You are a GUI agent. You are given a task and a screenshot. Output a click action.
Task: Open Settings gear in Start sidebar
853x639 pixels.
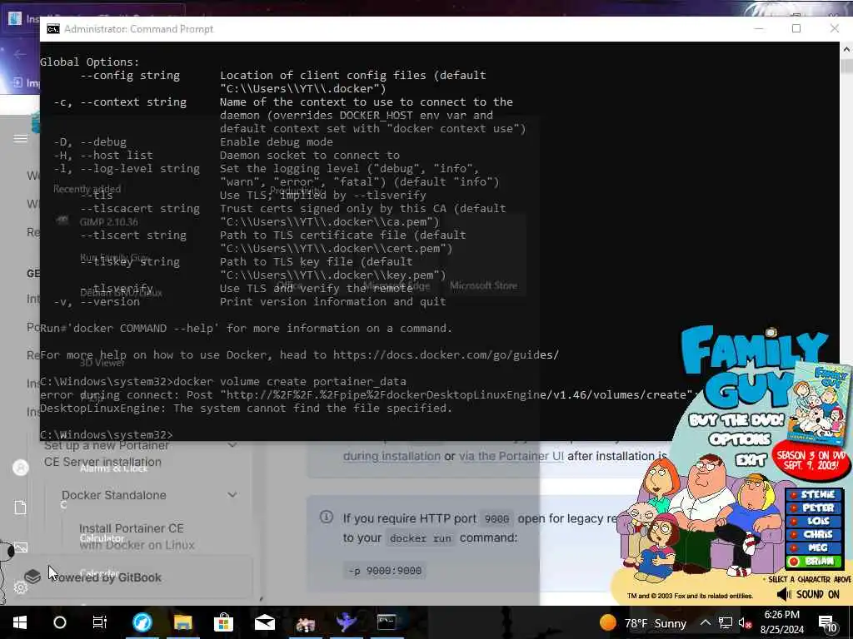point(20,587)
